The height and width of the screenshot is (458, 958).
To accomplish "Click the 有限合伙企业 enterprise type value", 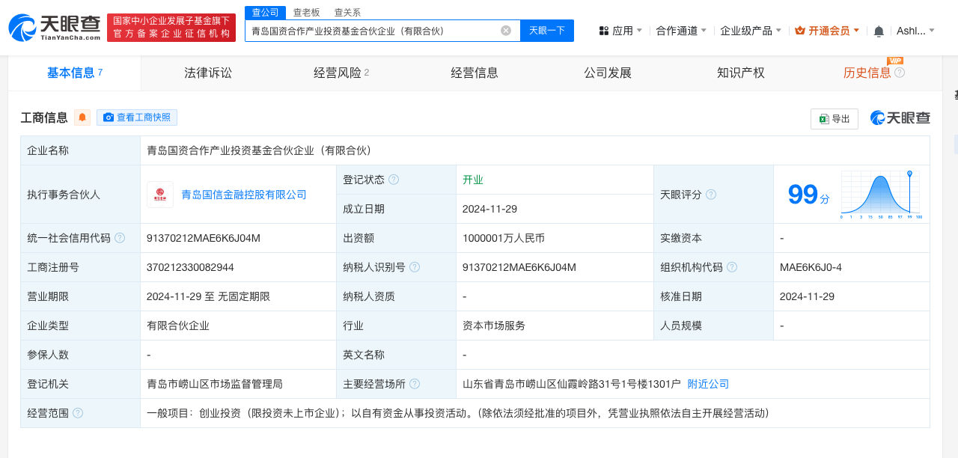I will (178, 326).
